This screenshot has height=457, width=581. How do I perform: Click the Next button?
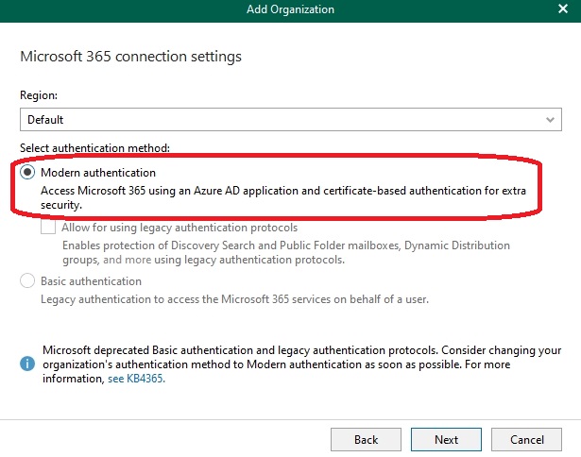click(x=446, y=440)
